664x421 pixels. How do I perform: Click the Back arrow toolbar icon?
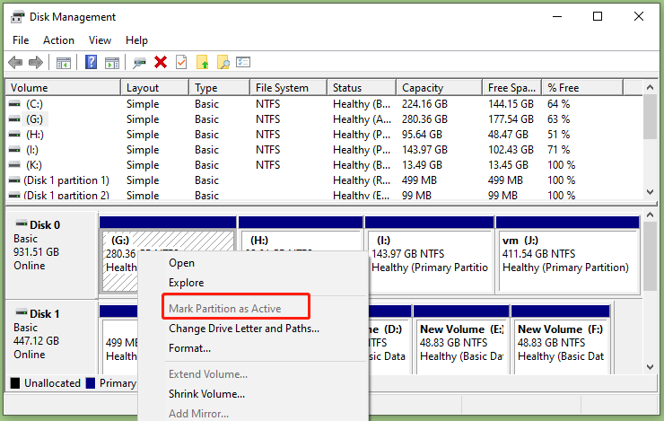(15, 63)
